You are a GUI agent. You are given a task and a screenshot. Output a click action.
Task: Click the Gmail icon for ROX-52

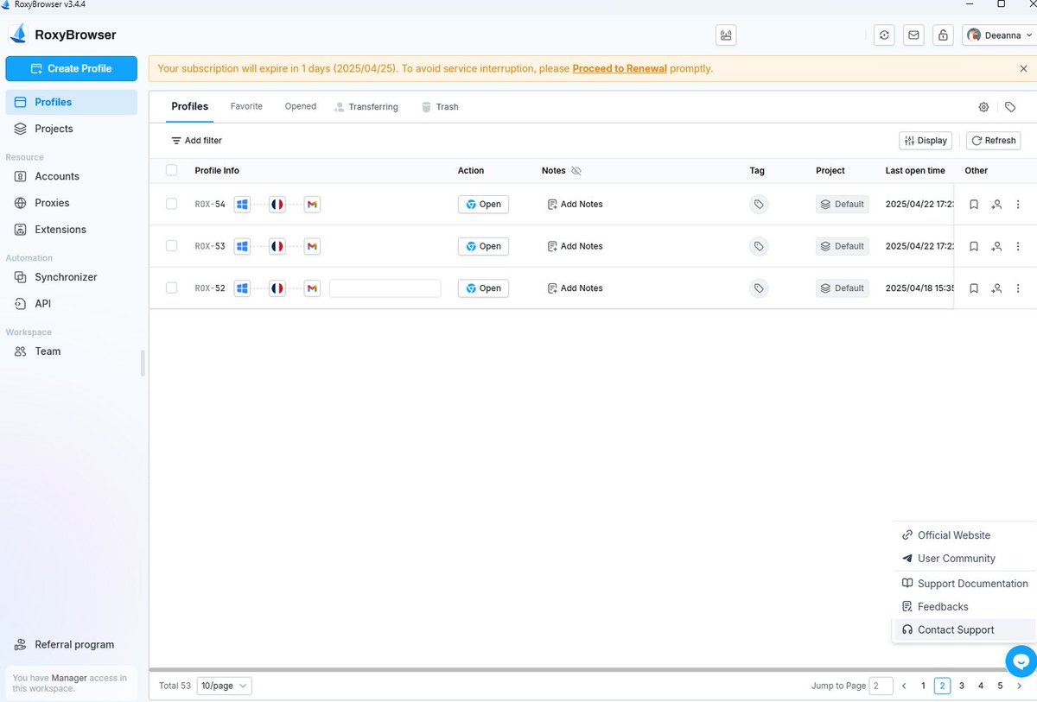312,288
